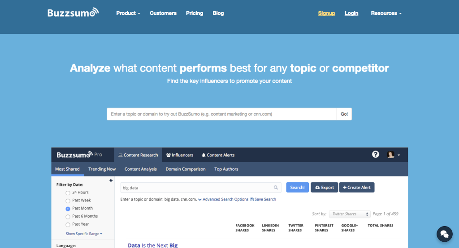Select the Past Week date filter
The width and height of the screenshot is (459, 248).
click(68, 201)
